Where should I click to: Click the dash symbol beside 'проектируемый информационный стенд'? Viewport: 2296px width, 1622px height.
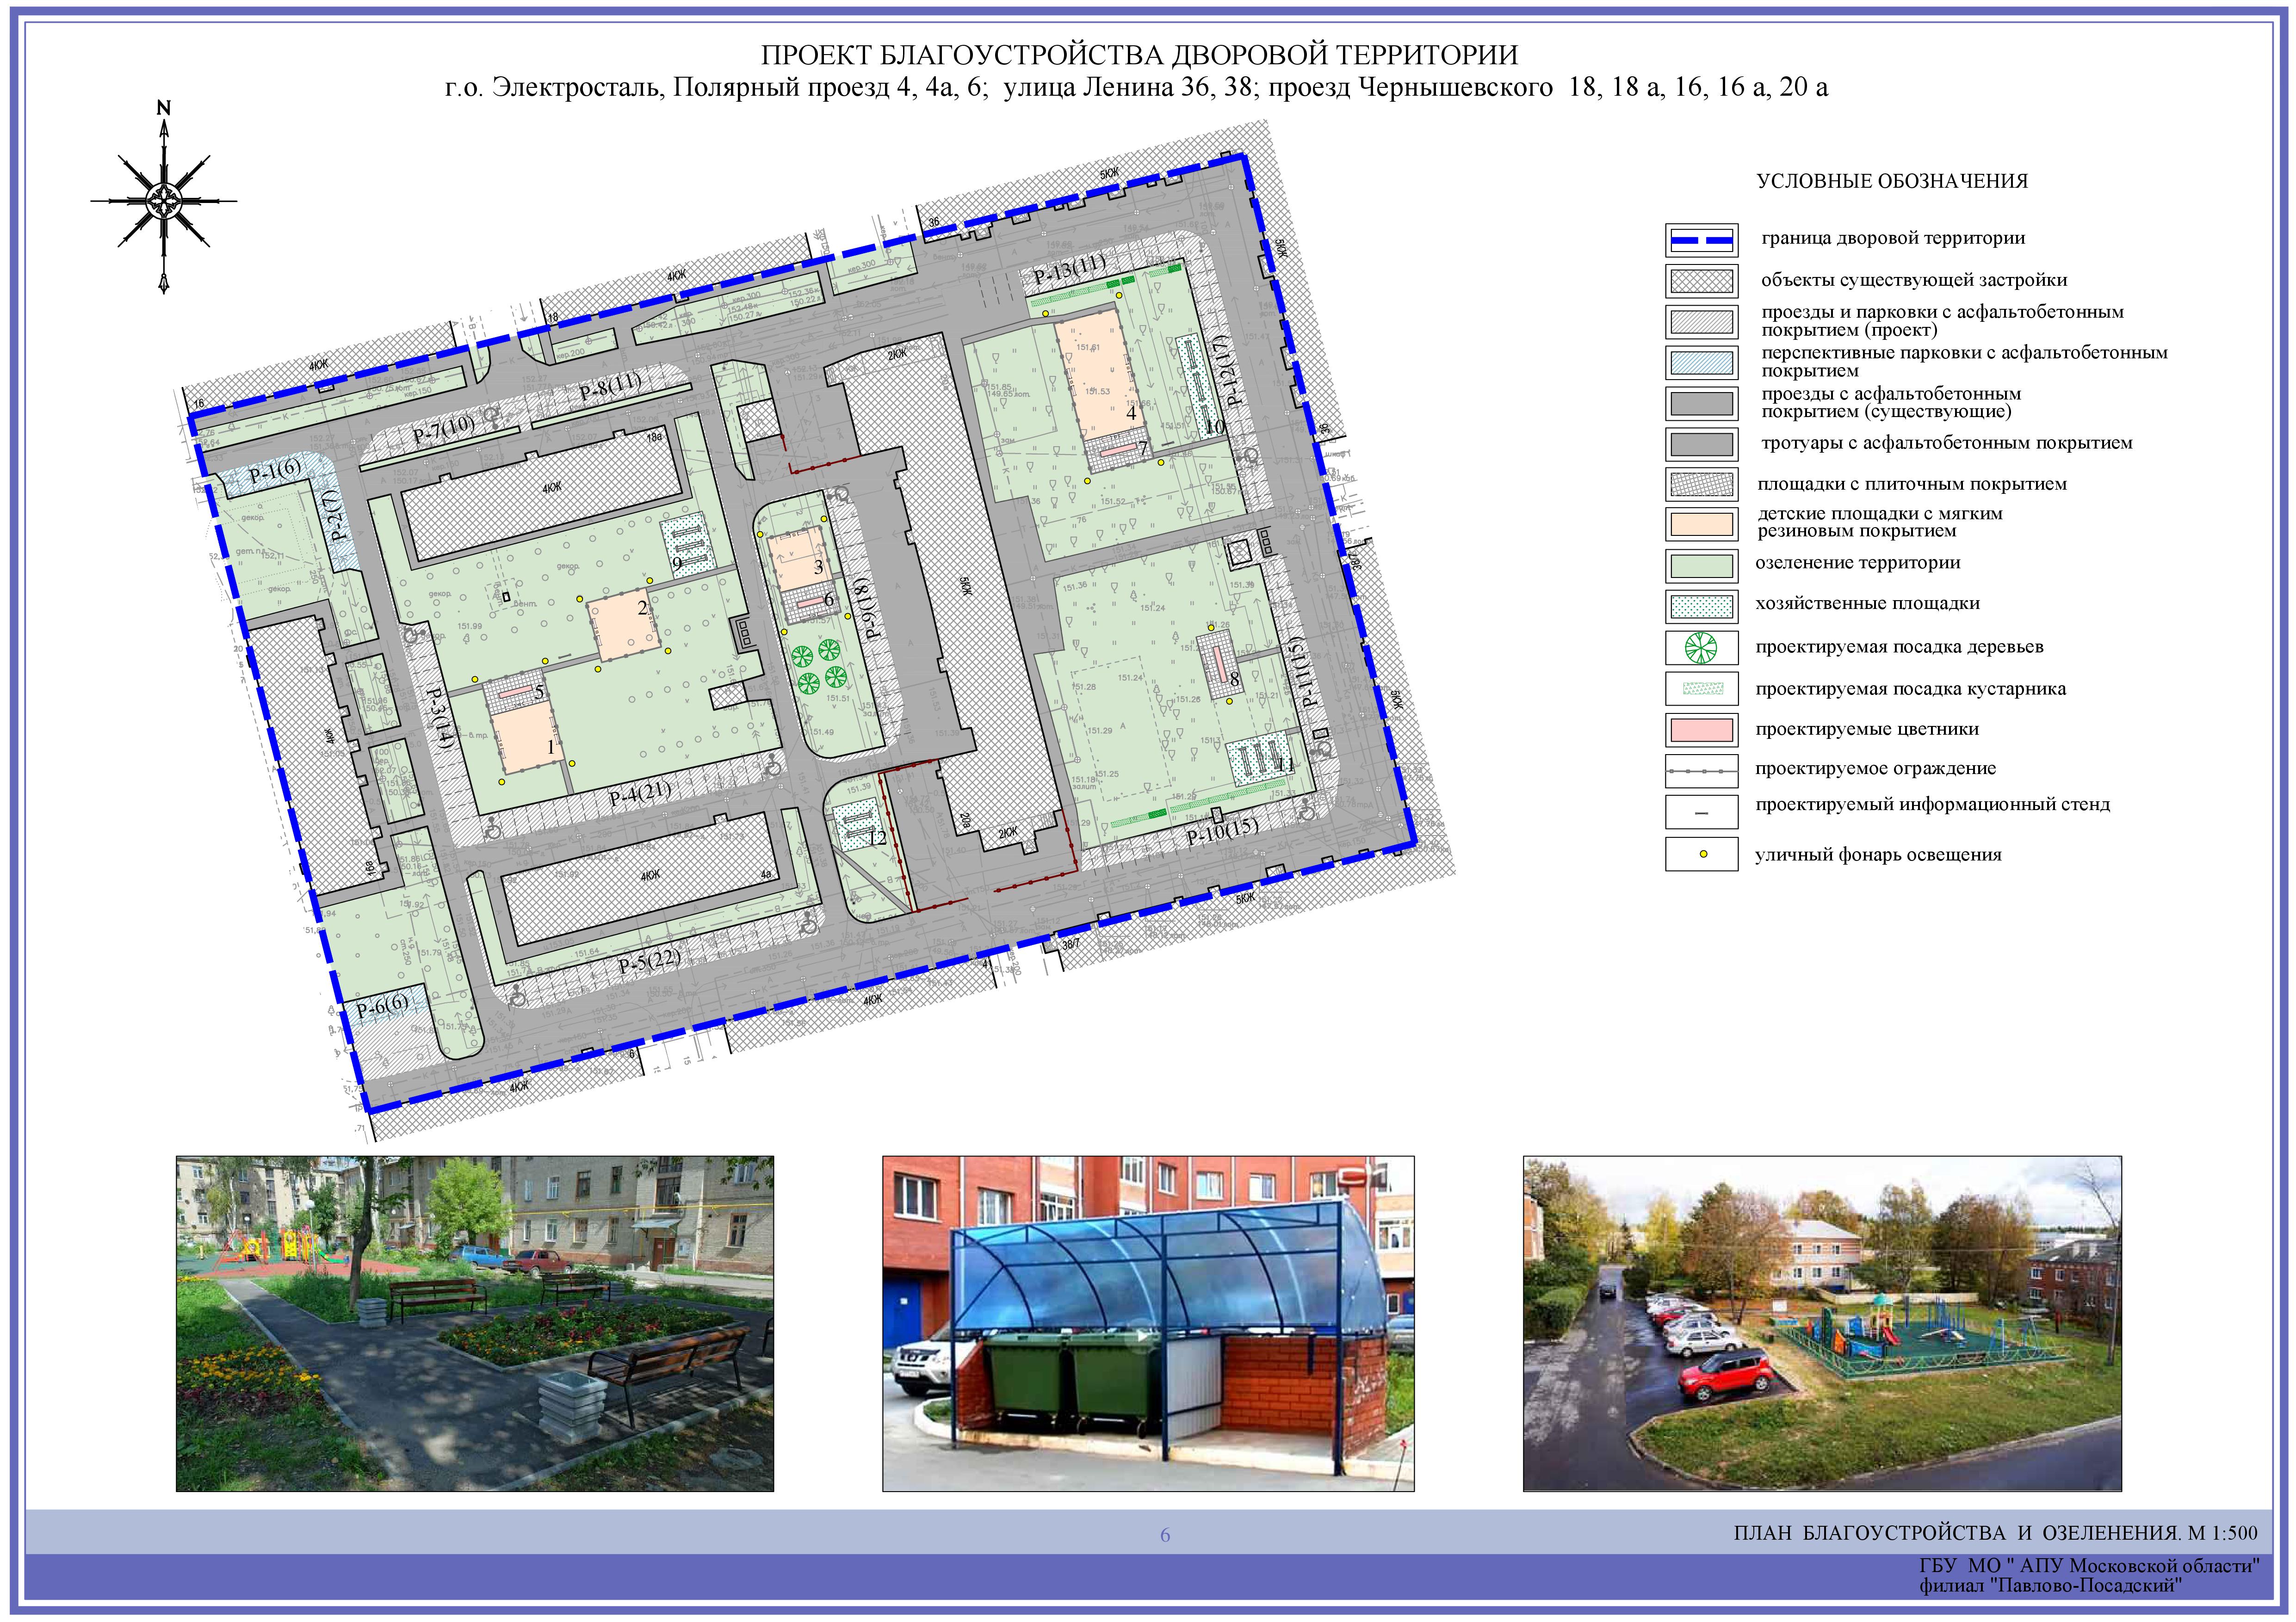pos(1701,812)
